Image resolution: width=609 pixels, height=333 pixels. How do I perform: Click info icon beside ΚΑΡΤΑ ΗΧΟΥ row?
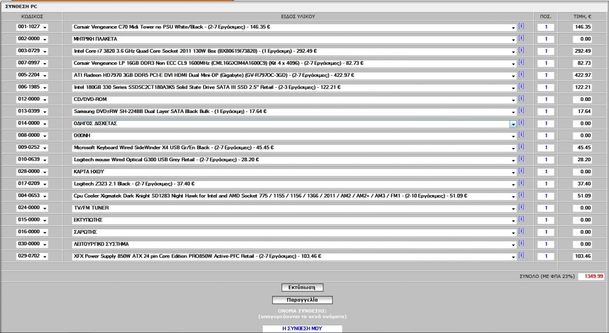coord(521,171)
